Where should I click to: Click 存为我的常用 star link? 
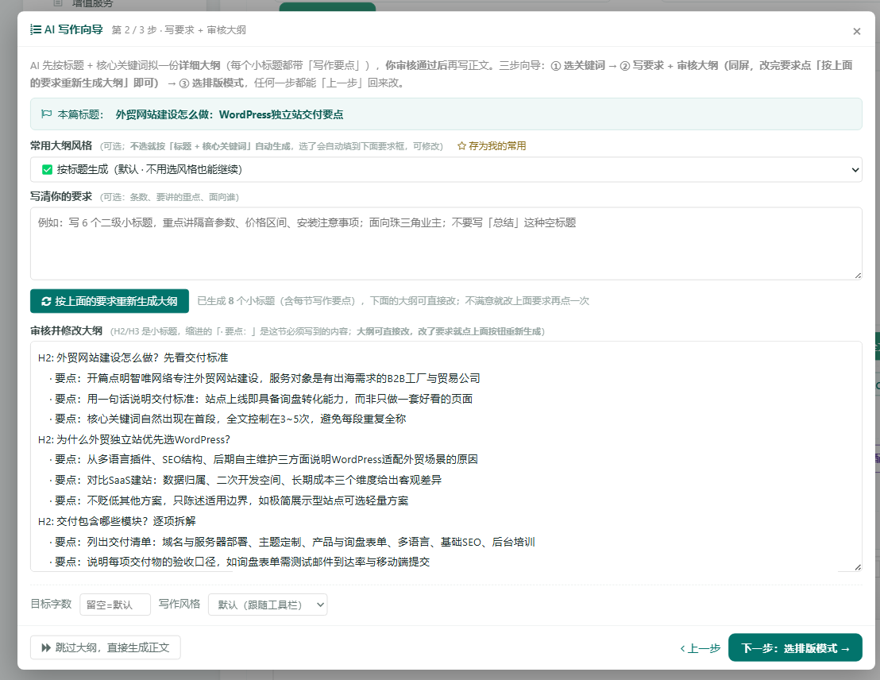[492, 146]
